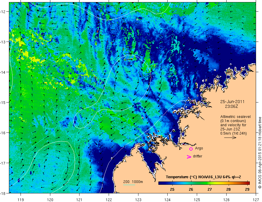The width and height of the screenshot is (262, 202).
Task: Click the latitude axis label -18
Action: tap(3, 193)
